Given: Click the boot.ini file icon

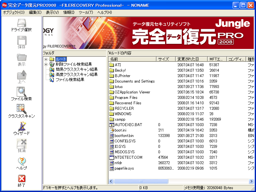Looking at the screenshot, I should 111,130.
